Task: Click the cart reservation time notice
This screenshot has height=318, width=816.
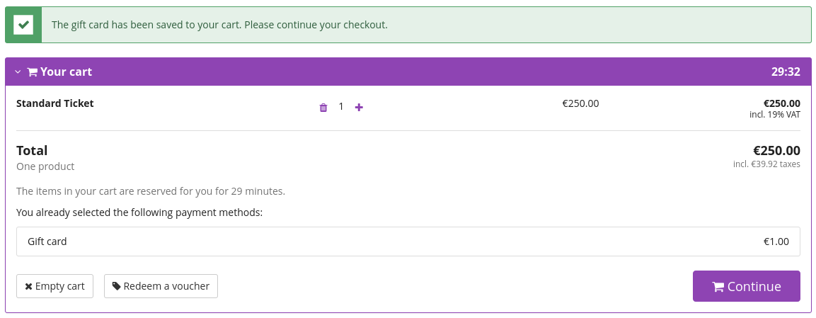Action: pos(150,191)
